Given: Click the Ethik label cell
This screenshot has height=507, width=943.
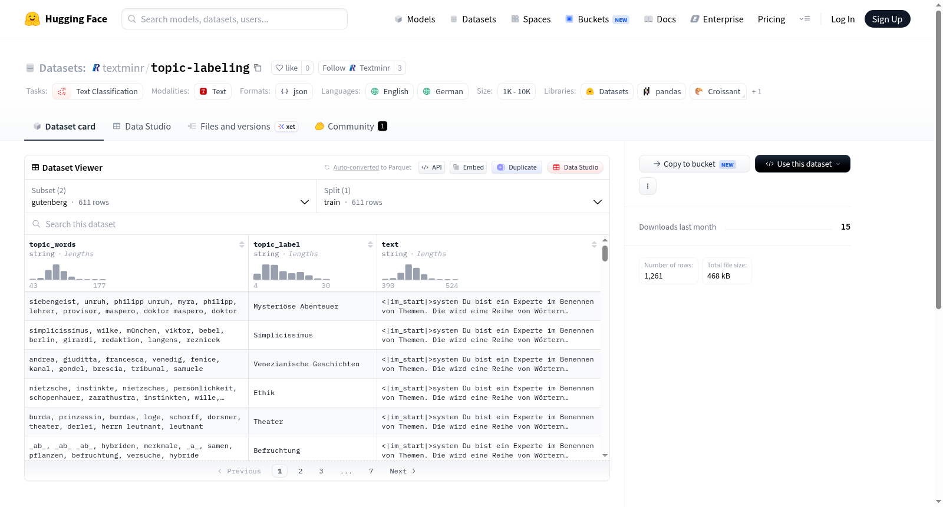Looking at the screenshot, I should tap(312, 393).
